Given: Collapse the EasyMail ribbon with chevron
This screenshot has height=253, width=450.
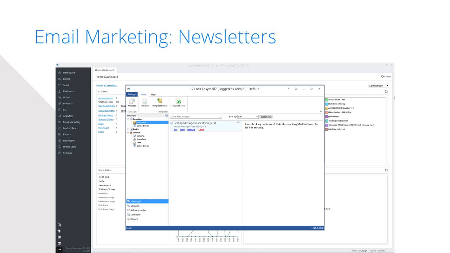Looking at the screenshot, I should (321, 112).
